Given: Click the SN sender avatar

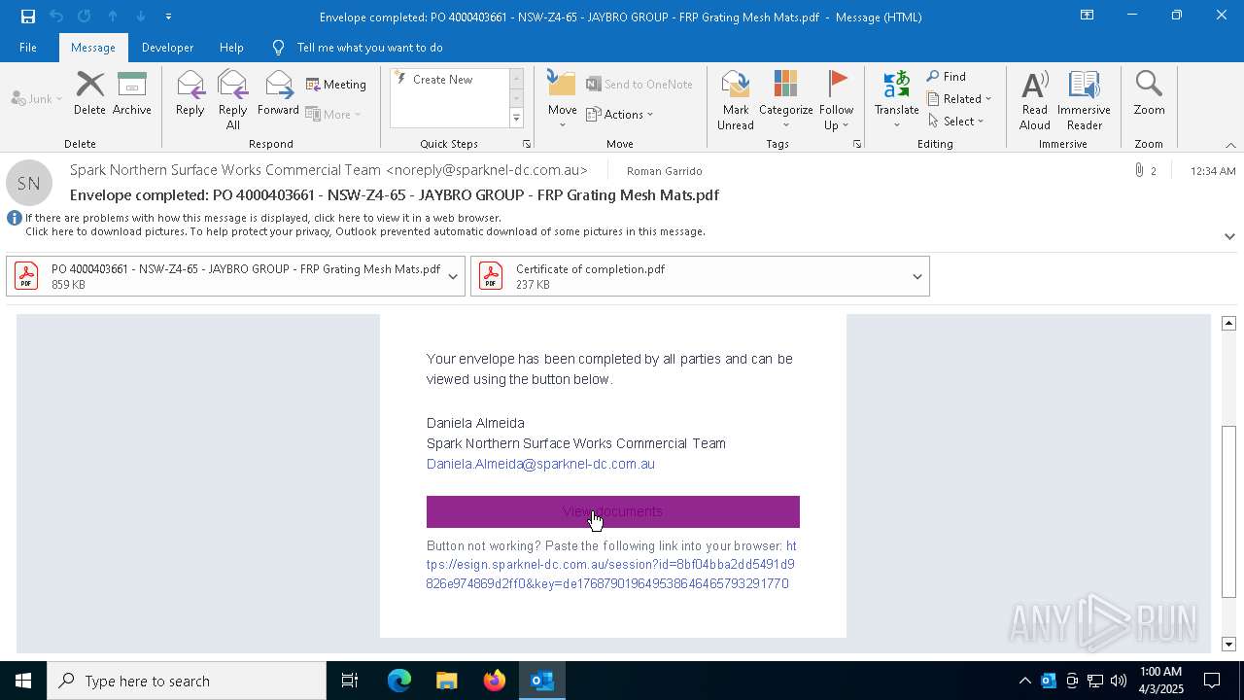Looking at the screenshot, I should (29, 183).
